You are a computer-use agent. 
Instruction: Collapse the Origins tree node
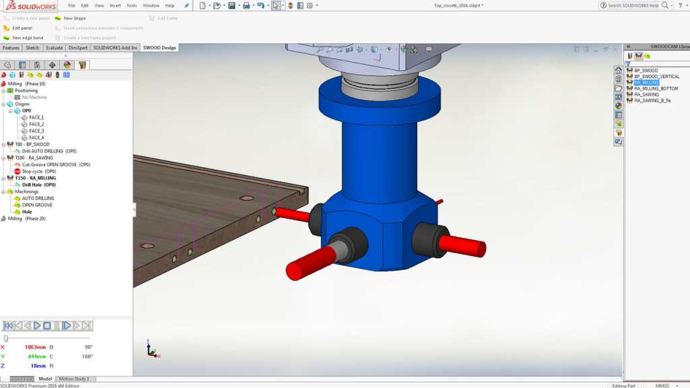3,104
